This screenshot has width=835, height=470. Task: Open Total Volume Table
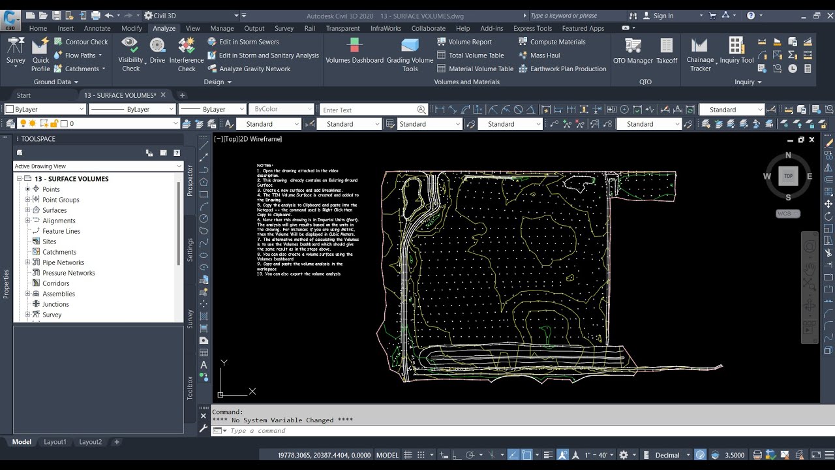pos(470,55)
